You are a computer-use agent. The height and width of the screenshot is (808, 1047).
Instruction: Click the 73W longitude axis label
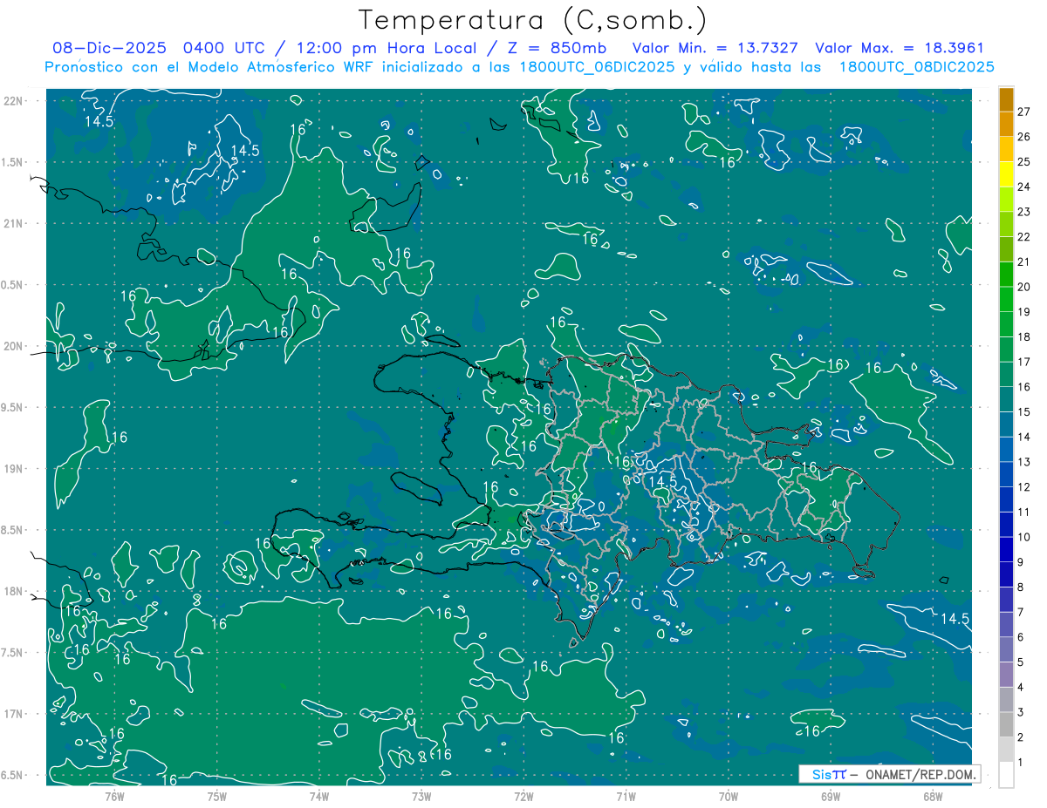pyautogui.click(x=421, y=796)
